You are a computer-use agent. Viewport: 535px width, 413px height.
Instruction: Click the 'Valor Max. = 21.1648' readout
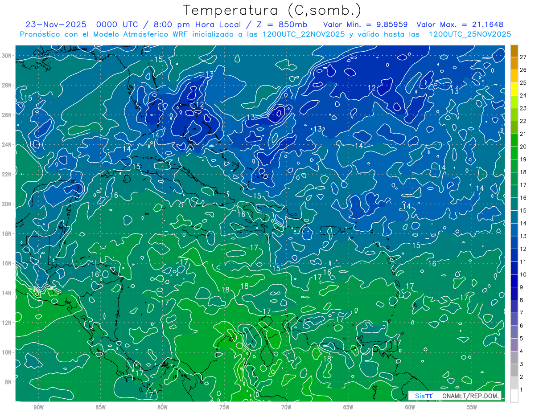460,25
